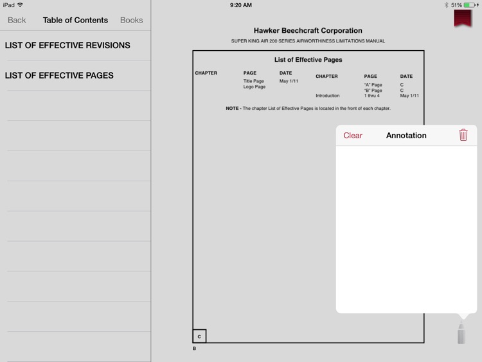The width and height of the screenshot is (482, 362).
Task: Tap the '"B" Page' entry in the table
Action: [x=373, y=91]
